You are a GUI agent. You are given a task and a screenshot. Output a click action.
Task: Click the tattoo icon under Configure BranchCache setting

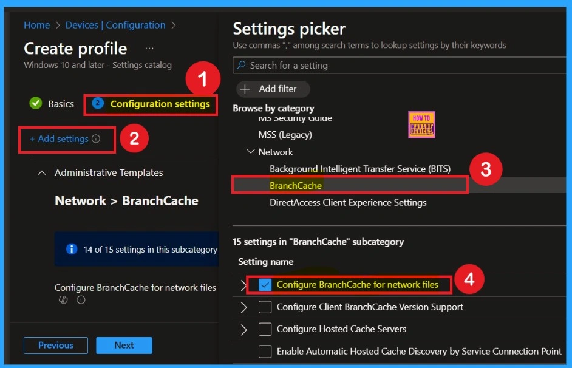coord(63,300)
